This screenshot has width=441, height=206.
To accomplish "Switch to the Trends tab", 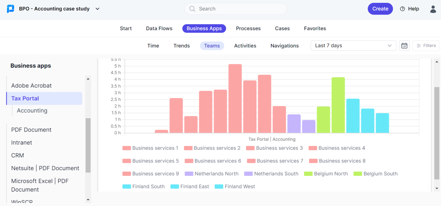I will click(x=181, y=46).
